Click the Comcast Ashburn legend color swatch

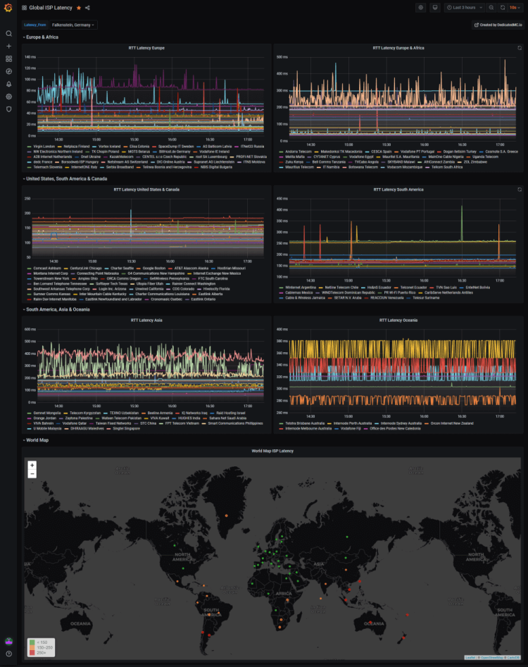(x=29, y=268)
